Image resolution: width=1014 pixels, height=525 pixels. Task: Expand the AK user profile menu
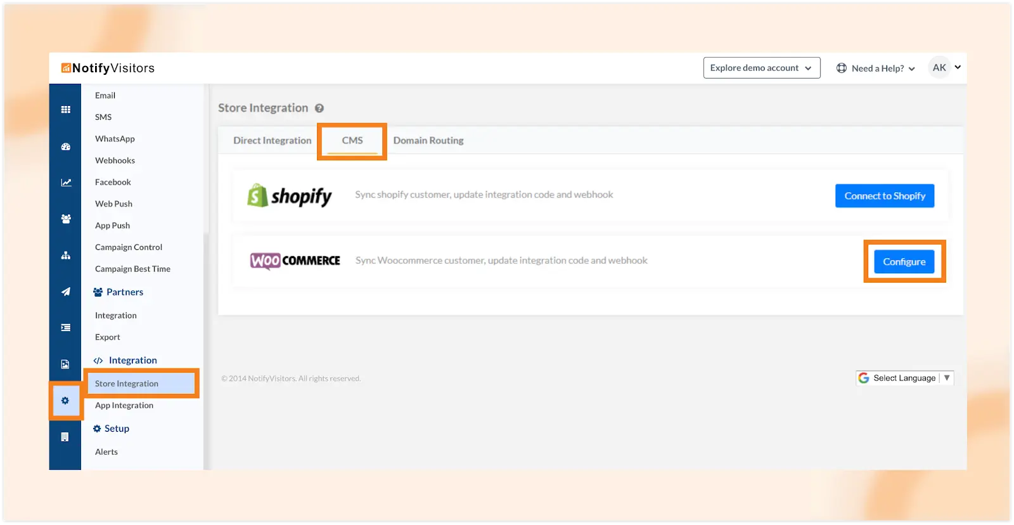point(946,67)
